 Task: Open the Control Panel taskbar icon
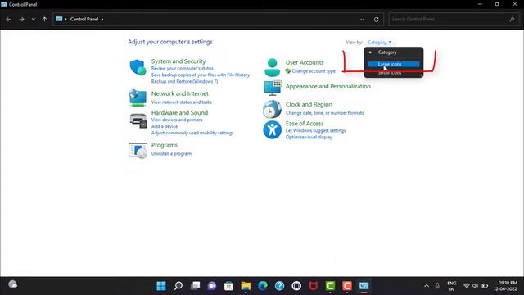[364, 286]
